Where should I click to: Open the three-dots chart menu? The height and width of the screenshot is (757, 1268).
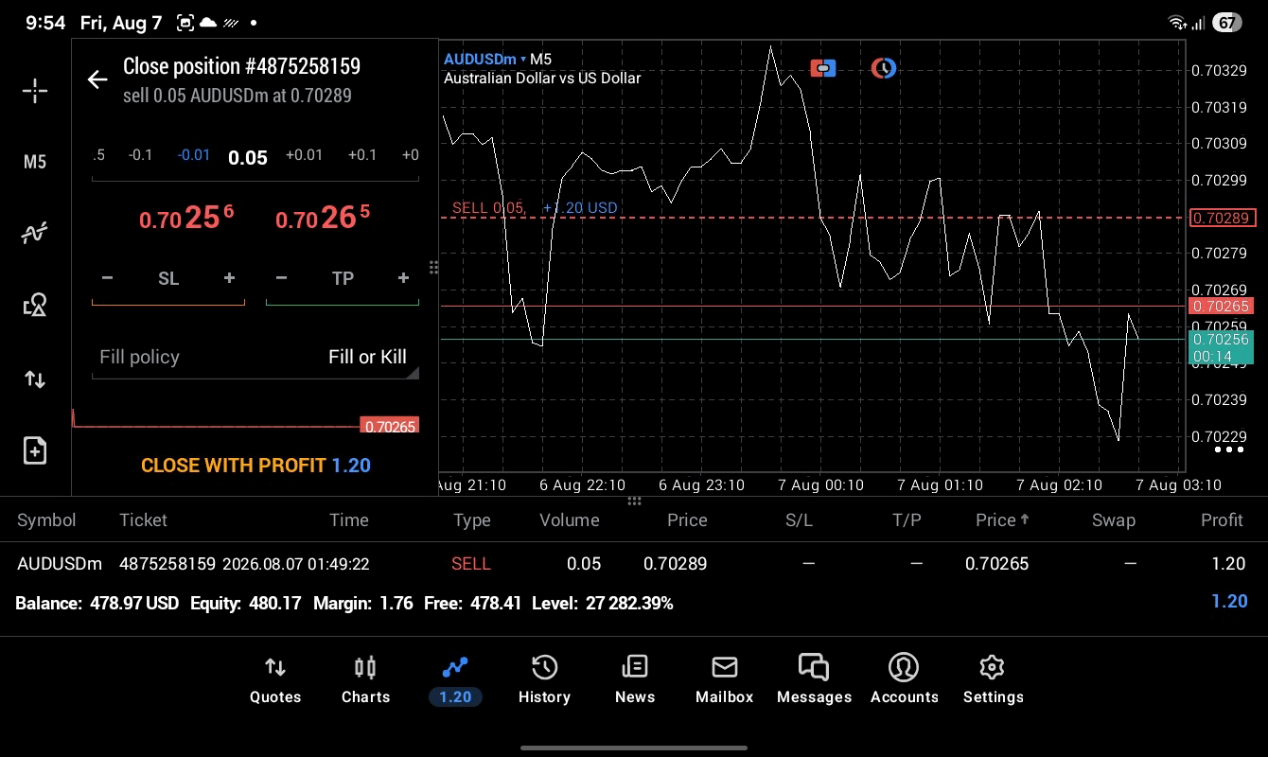point(1228,449)
